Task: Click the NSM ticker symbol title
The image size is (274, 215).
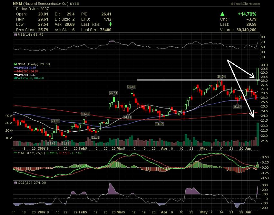Action: coord(17,4)
